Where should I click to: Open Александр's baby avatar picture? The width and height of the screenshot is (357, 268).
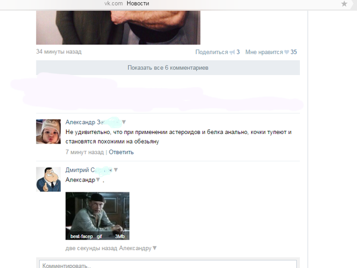pyautogui.click(x=48, y=131)
